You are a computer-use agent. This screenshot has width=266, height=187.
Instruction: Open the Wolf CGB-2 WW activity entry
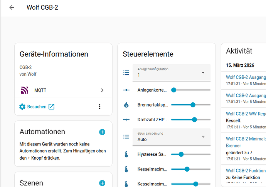(x=246, y=114)
